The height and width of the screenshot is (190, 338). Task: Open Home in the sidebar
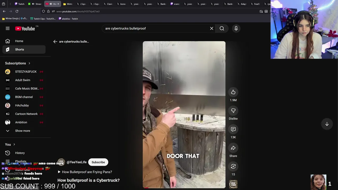click(24, 41)
